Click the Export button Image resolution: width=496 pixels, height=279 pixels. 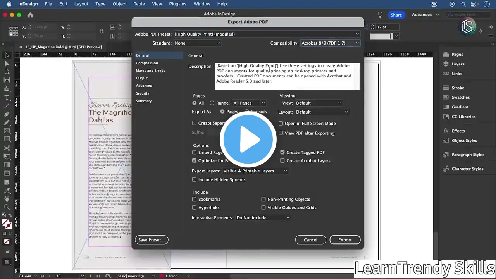(345, 240)
